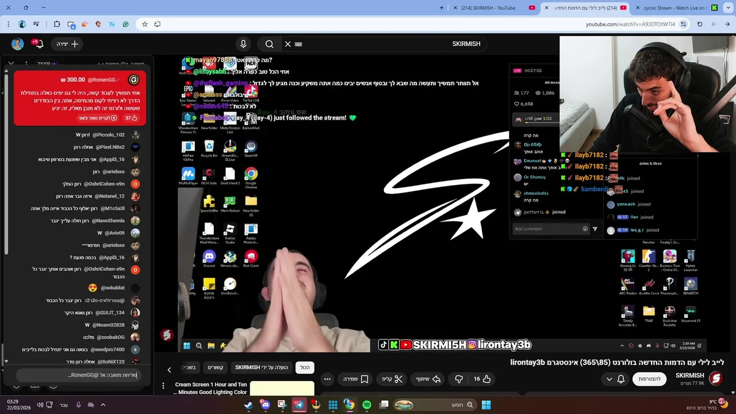Click the Clip (קליפ) scissors button
This screenshot has height=414, width=736.
pyautogui.click(x=392, y=379)
